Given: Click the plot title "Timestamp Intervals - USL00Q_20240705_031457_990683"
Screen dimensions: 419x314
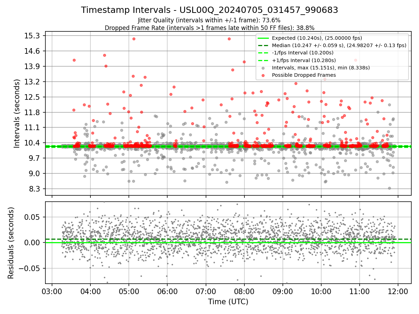Looking at the screenshot, I should pyautogui.click(x=209, y=10).
